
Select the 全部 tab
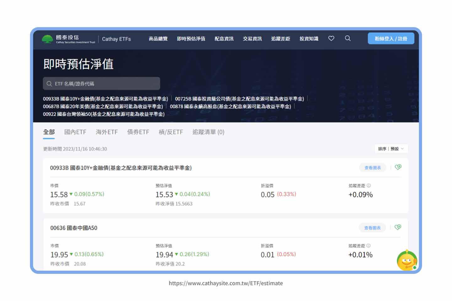(49, 132)
